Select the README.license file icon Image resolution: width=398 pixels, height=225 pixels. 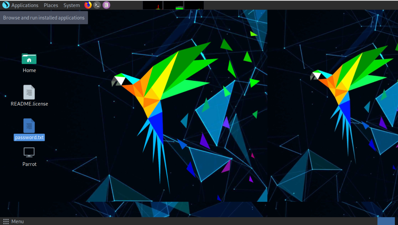coord(29,92)
